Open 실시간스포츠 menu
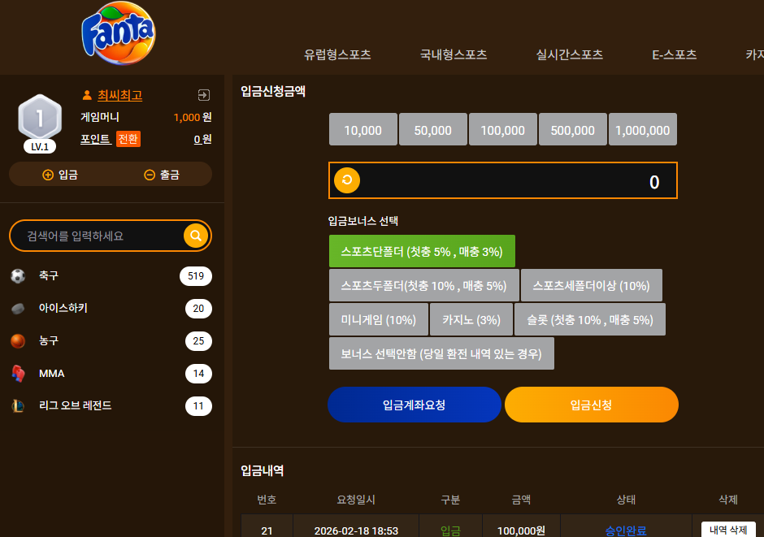 click(x=569, y=54)
